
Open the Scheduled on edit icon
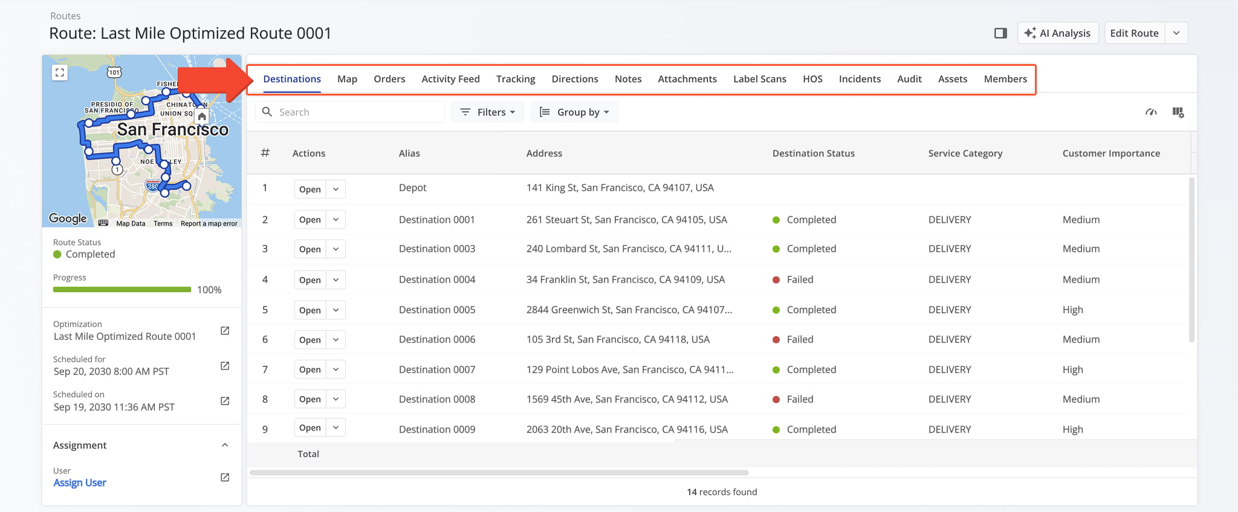[225, 401]
